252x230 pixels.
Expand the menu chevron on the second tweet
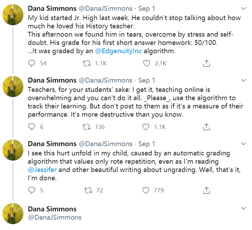pyautogui.click(x=243, y=80)
